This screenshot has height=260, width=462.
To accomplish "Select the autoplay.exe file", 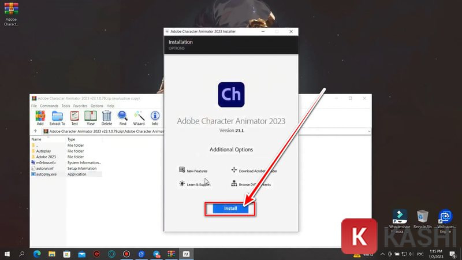I will click(x=66, y=174).
